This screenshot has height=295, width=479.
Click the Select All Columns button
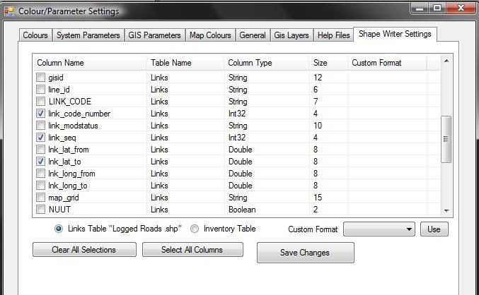(192, 250)
